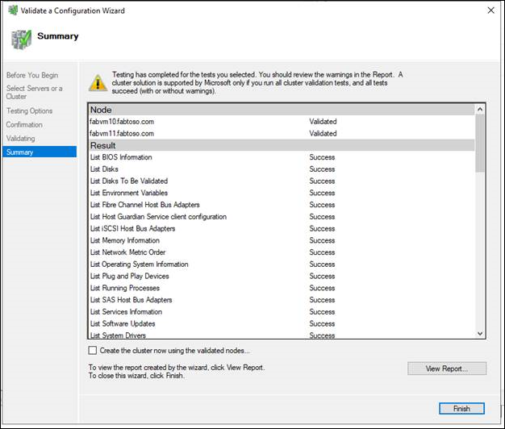Click the wizard title bar icon
This screenshot has width=505, height=429.
click(10, 10)
